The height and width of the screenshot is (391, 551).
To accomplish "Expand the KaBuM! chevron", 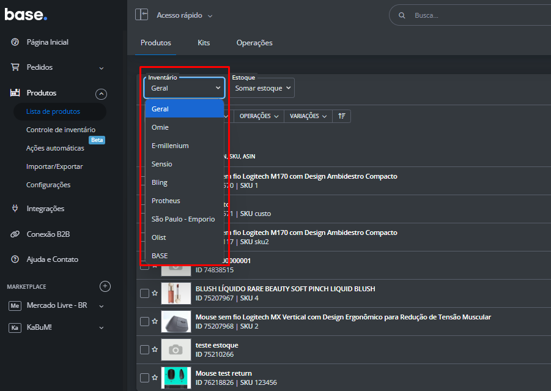I will 101,328.
